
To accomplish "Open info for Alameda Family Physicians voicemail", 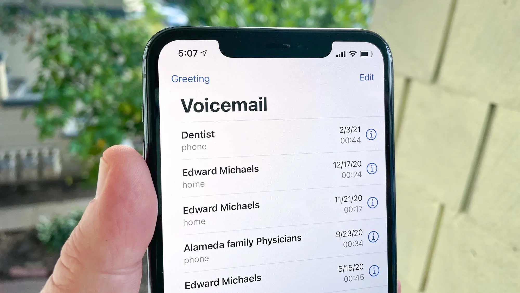I will [373, 237].
